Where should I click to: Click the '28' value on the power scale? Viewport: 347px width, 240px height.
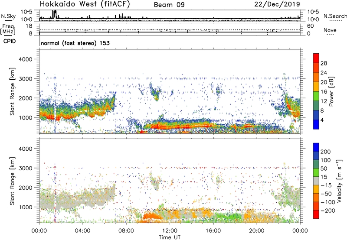click(x=324, y=63)
